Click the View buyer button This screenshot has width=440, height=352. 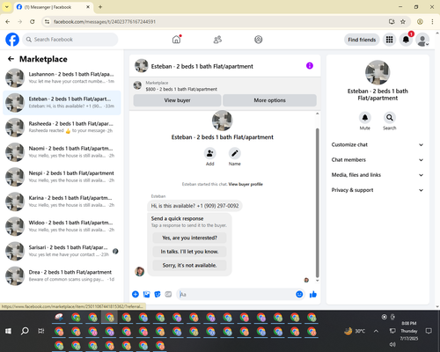(177, 100)
